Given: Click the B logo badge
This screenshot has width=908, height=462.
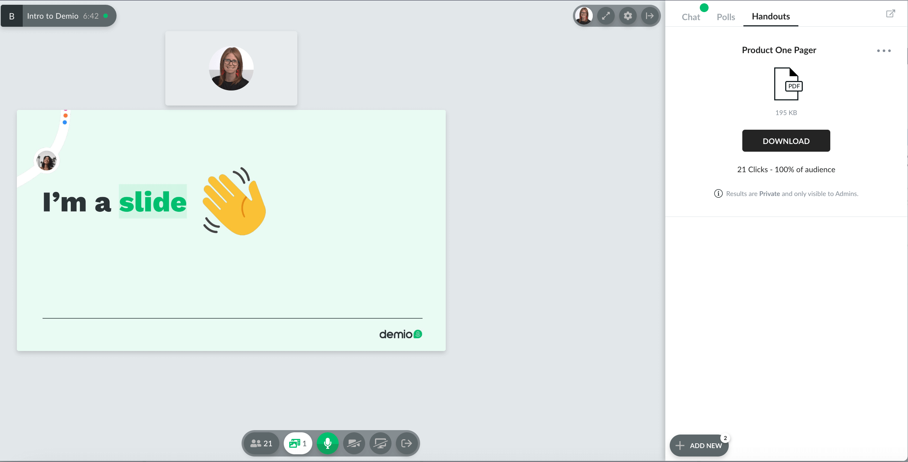Looking at the screenshot, I should tap(12, 16).
